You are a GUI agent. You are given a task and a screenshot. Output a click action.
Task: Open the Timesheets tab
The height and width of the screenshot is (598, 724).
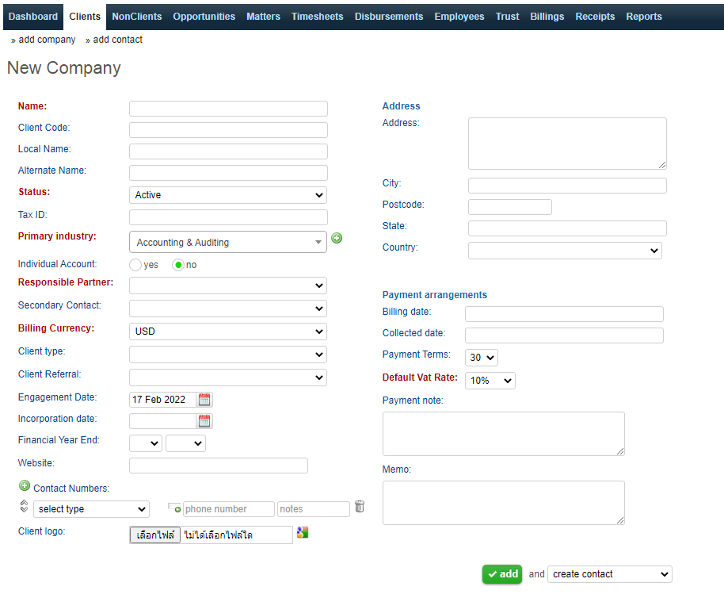(317, 17)
